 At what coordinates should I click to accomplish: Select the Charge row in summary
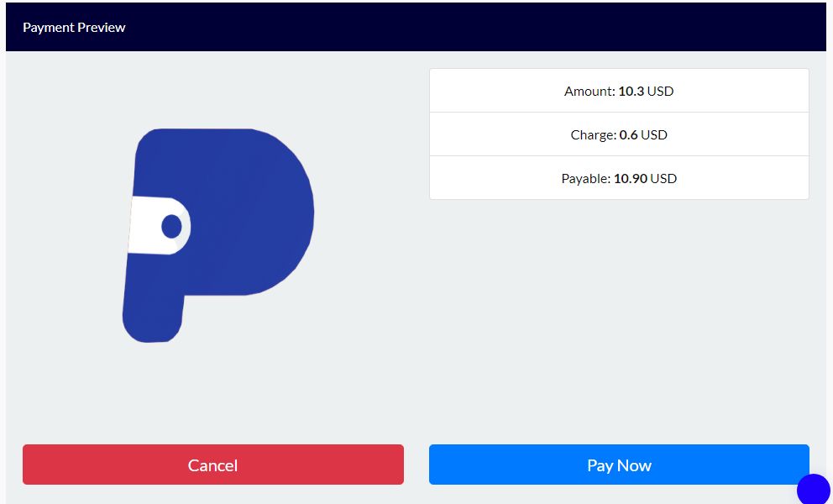[x=619, y=134]
